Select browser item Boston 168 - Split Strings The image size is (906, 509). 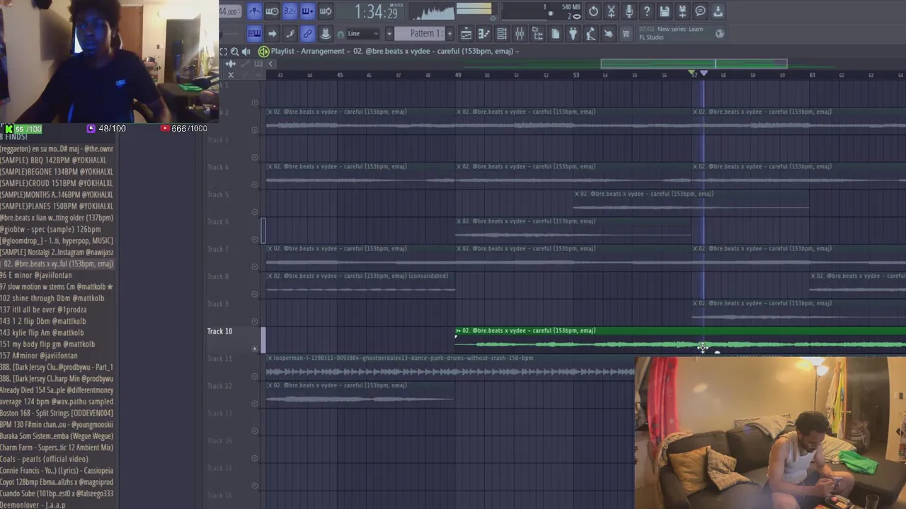(57, 414)
